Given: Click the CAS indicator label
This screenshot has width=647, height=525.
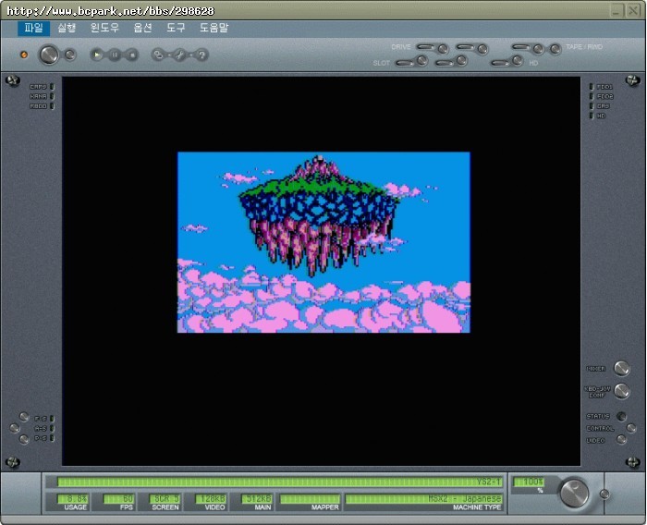Looking at the screenshot, I should click(x=603, y=106).
